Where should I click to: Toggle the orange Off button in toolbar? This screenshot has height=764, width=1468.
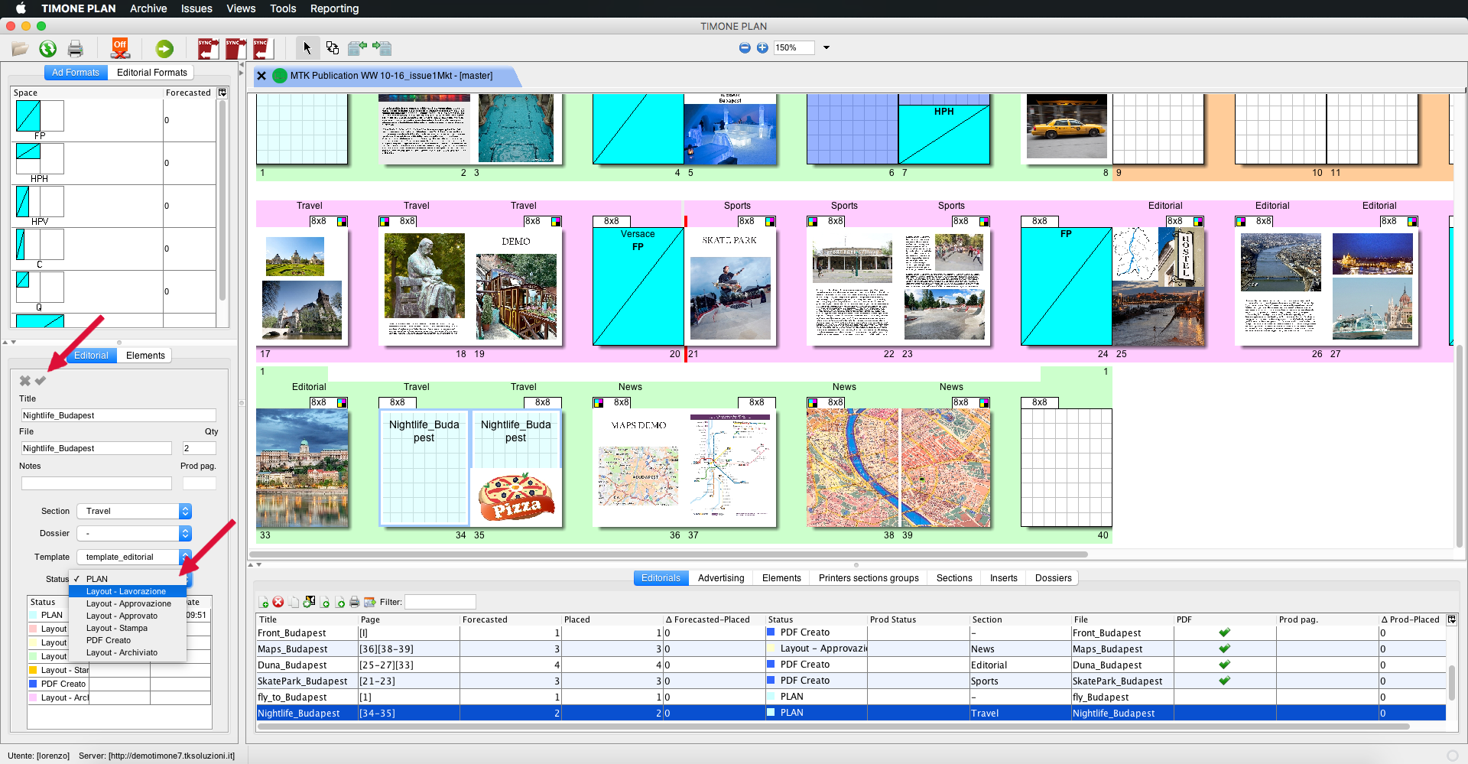click(x=120, y=48)
